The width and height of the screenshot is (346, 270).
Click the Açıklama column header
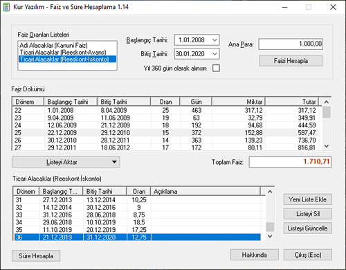click(x=206, y=191)
